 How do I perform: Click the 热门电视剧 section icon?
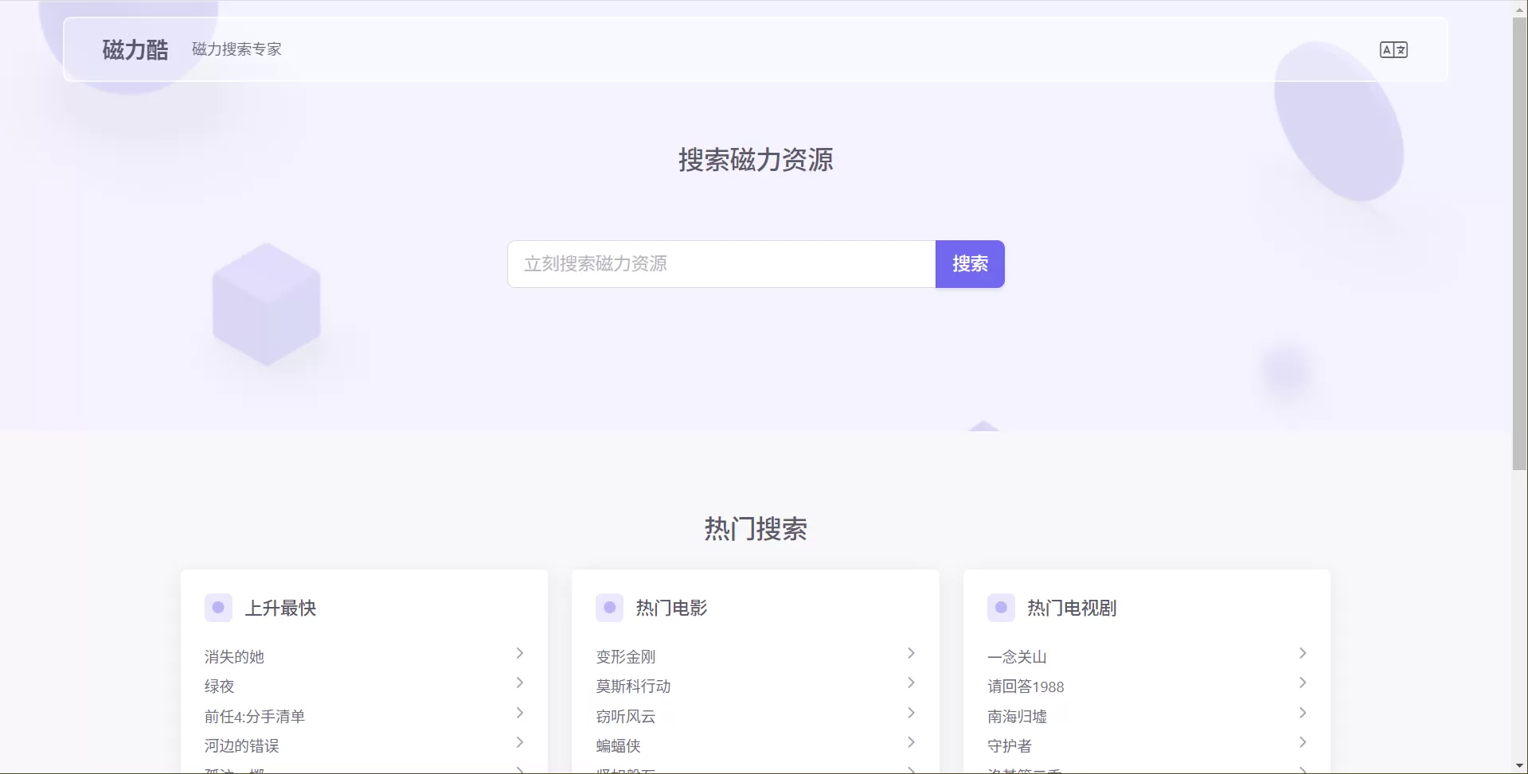click(1000, 607)
